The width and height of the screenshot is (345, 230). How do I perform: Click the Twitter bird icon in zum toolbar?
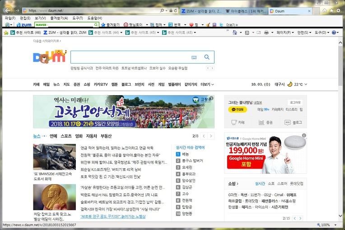[x=221, y=25]
